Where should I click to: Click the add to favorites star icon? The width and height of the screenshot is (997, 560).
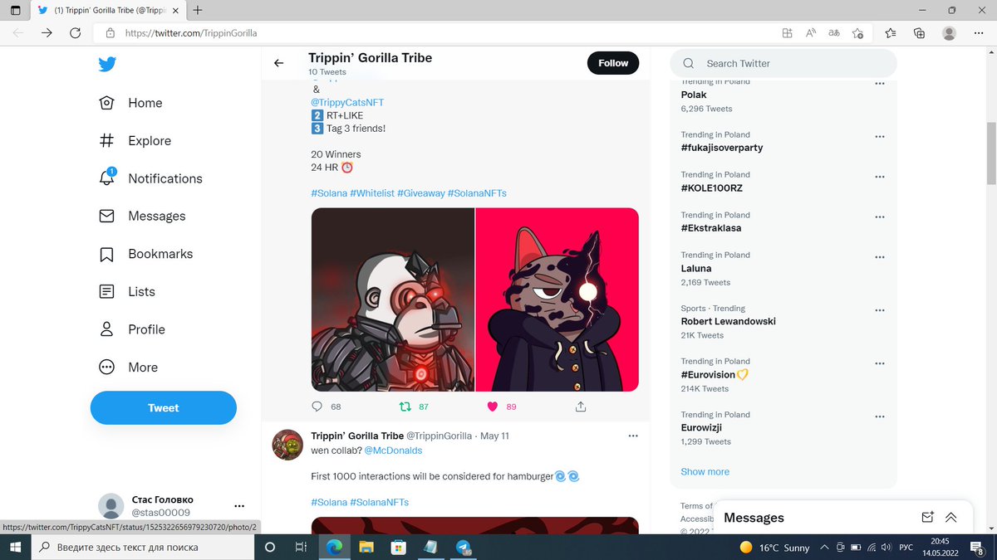click(858, 33)
